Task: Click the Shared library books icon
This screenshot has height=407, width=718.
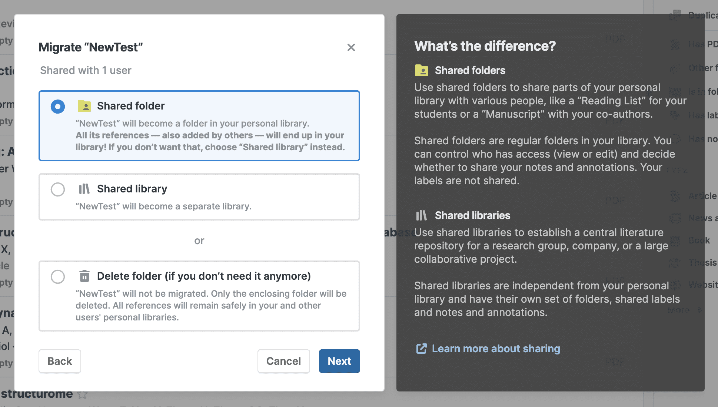Action: [x=84, y=189]
